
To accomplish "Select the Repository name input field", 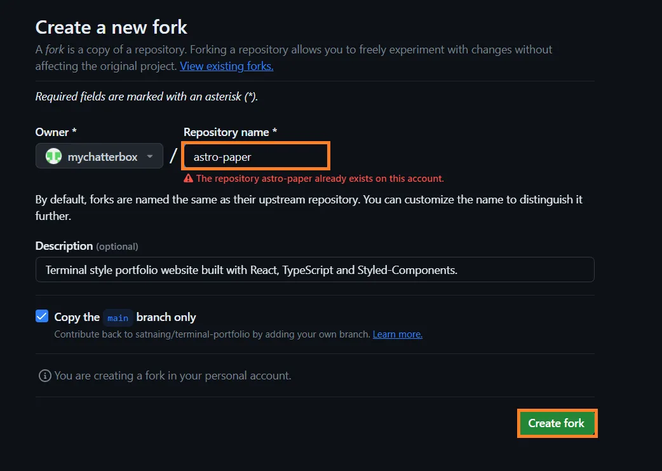I will click(x=255, y=156).
